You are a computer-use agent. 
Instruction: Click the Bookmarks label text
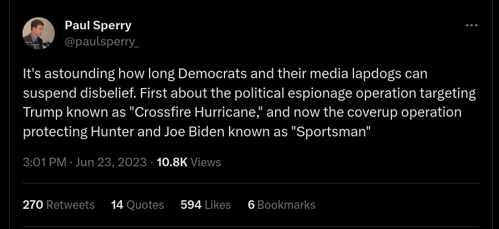[x=286, y=205]
